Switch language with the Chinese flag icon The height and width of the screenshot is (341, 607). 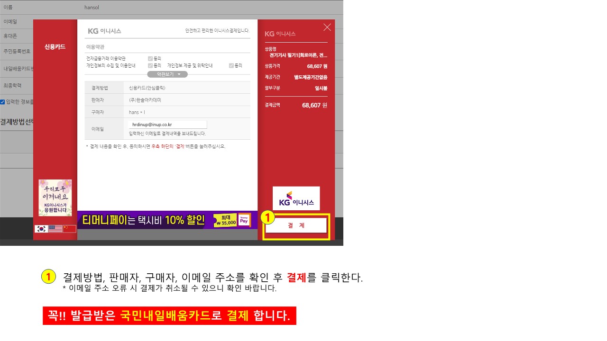(69, 229)
